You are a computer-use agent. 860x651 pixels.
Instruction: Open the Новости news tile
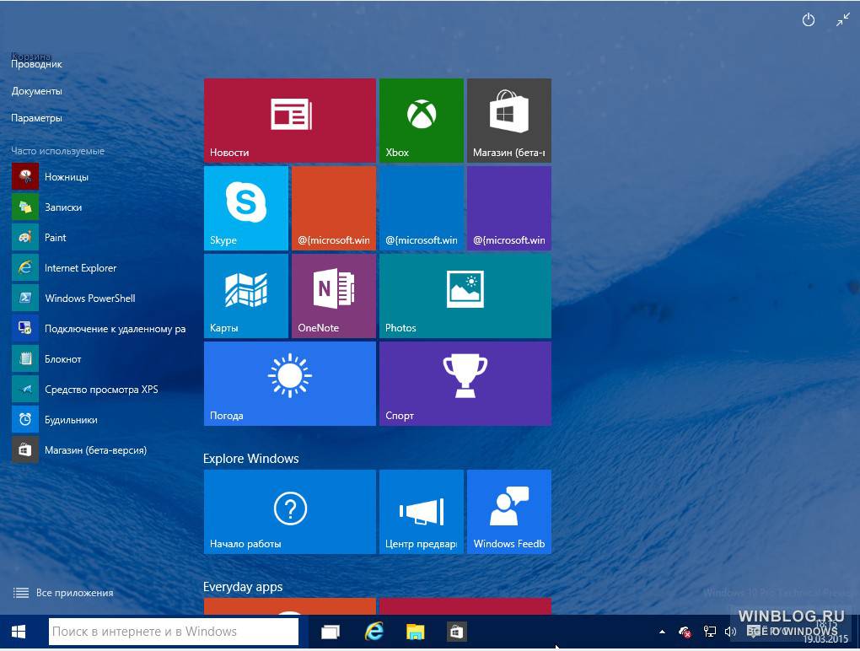289,120
